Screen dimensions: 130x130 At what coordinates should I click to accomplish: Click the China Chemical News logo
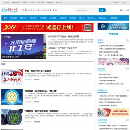[x=9, y=10]
